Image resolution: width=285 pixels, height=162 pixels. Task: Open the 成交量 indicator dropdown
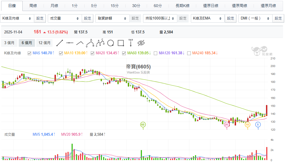point(64,18)
